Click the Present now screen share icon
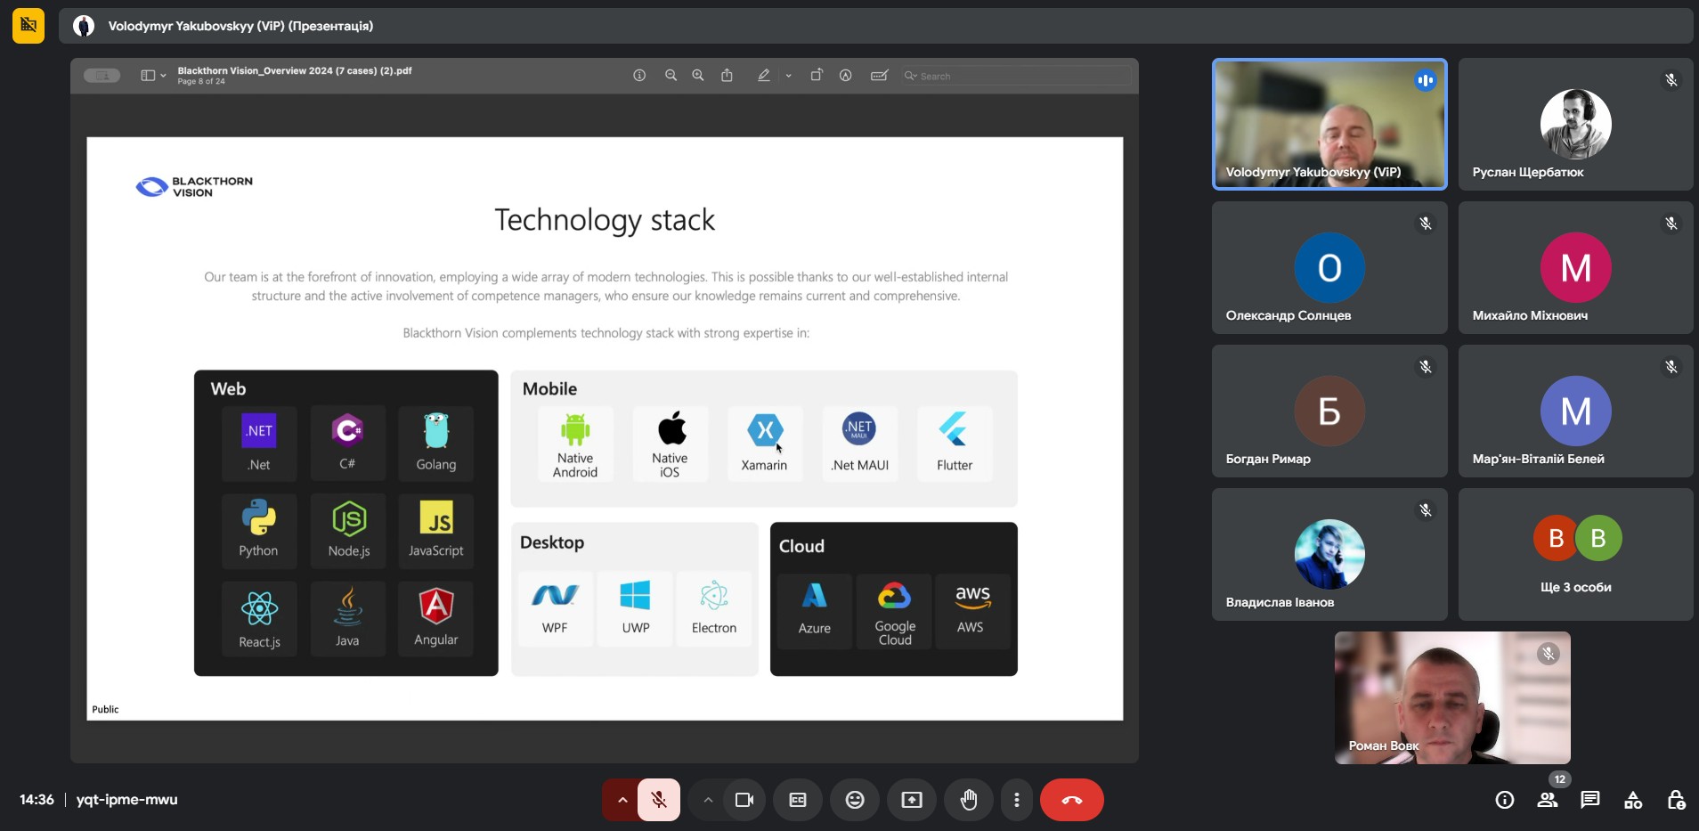 (912, 800)
